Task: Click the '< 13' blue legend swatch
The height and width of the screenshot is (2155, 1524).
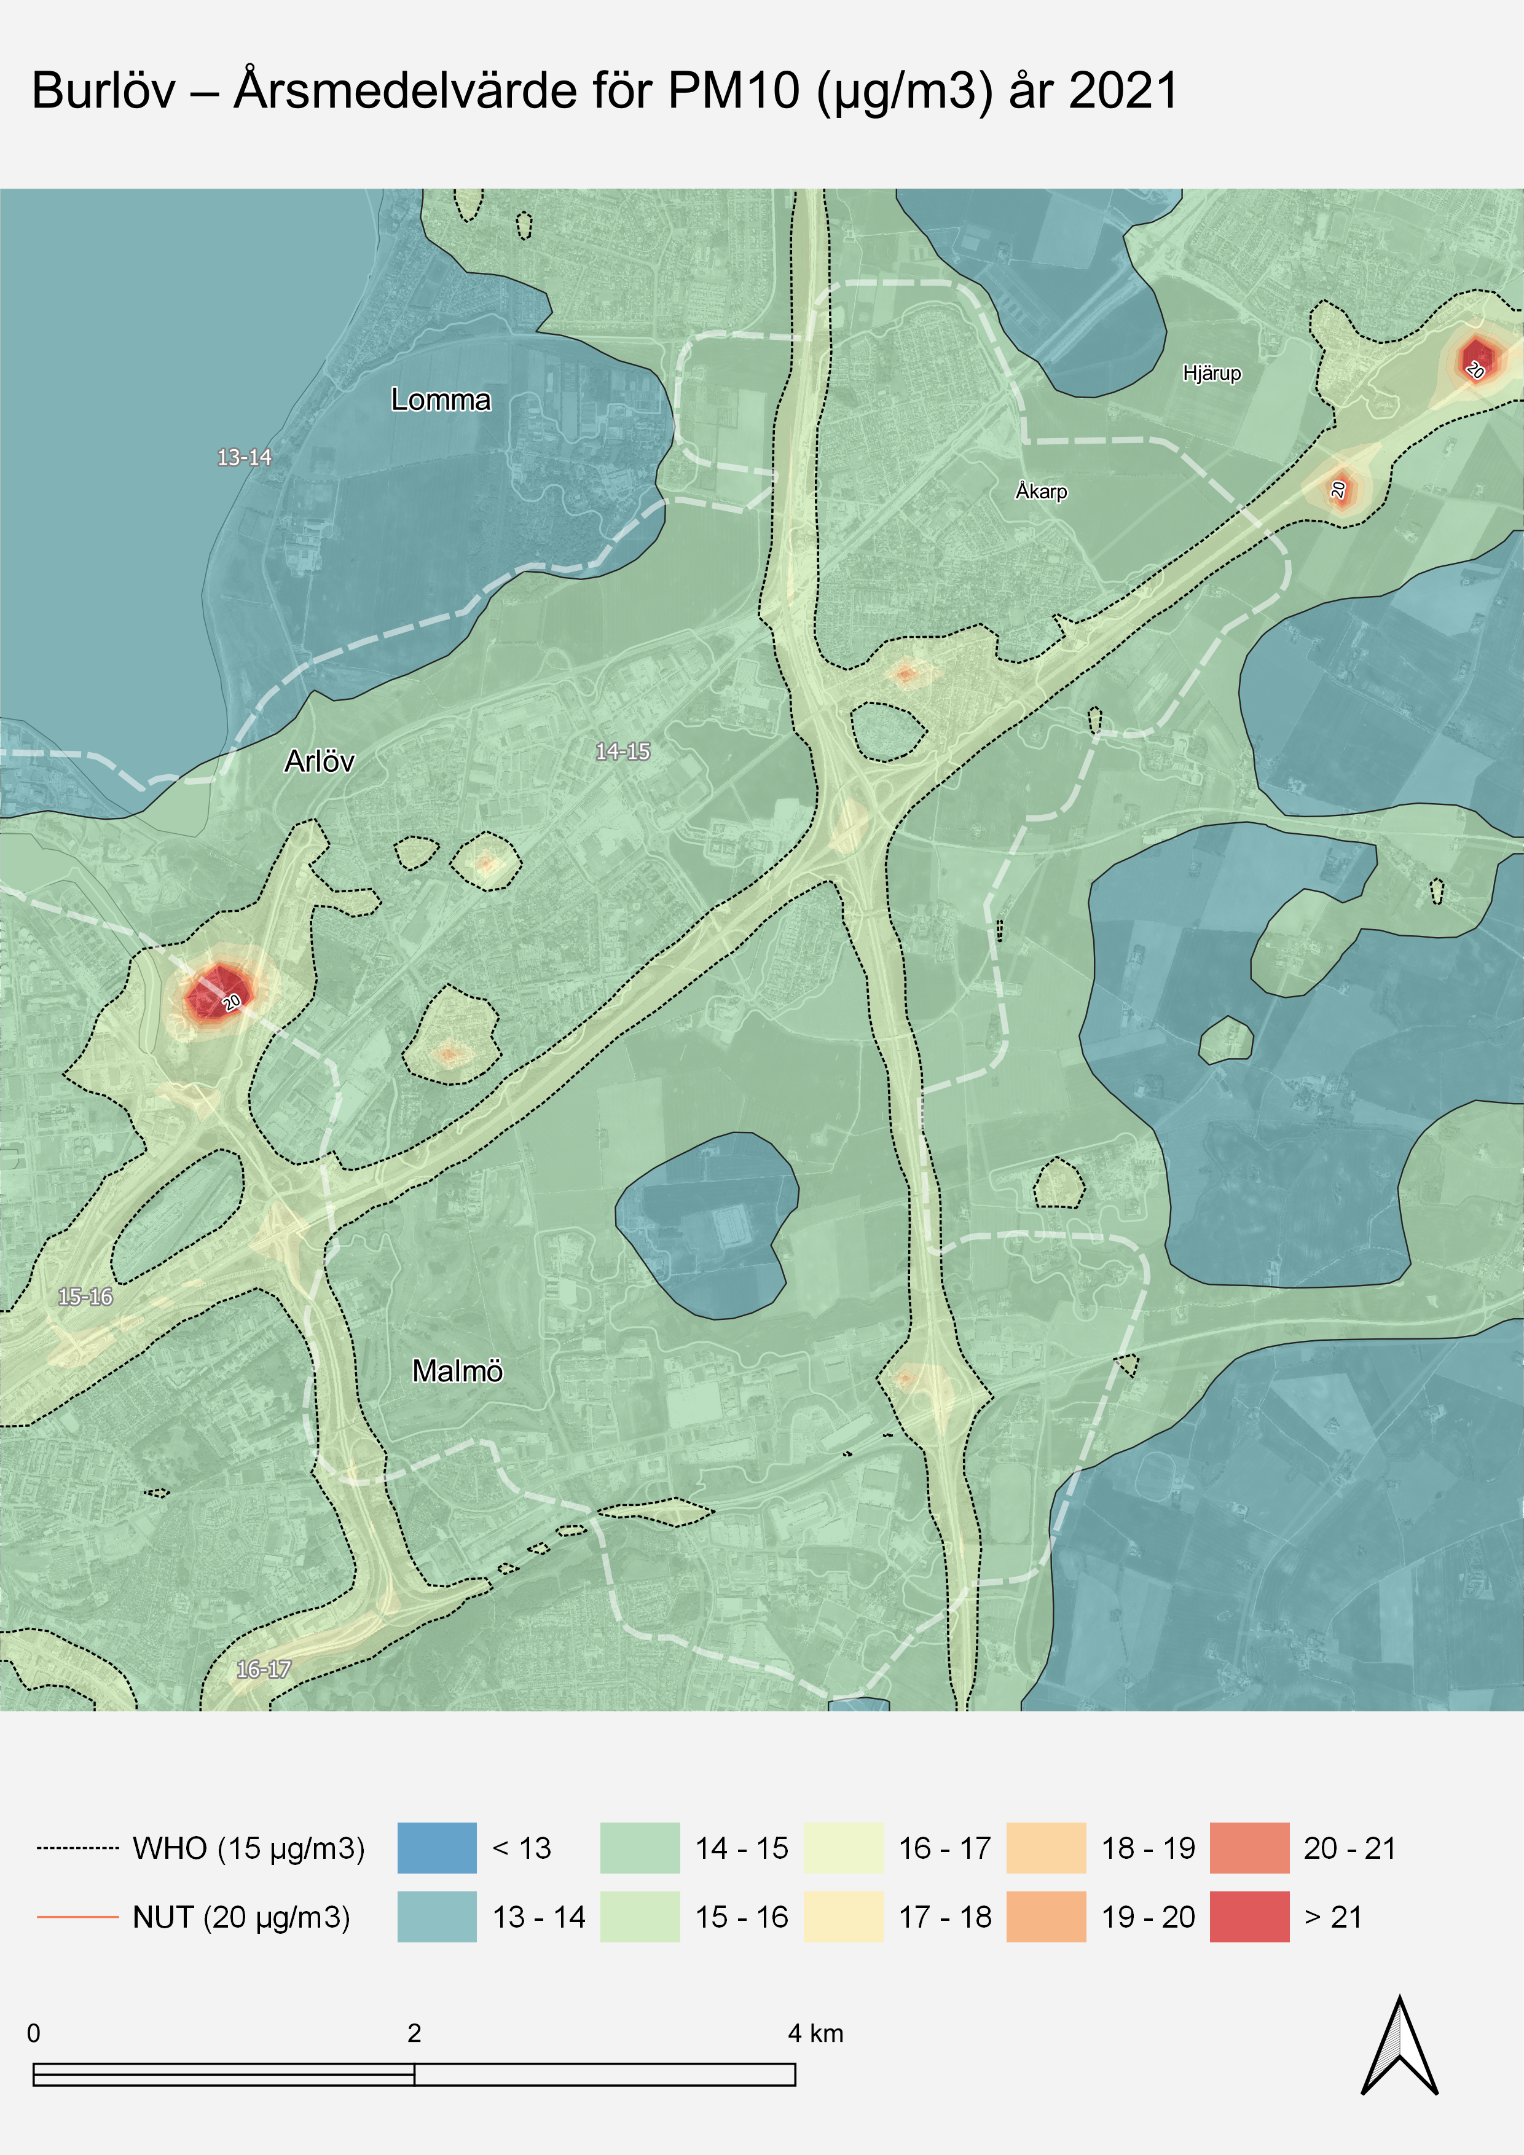Action: [x=436, y=1848]
